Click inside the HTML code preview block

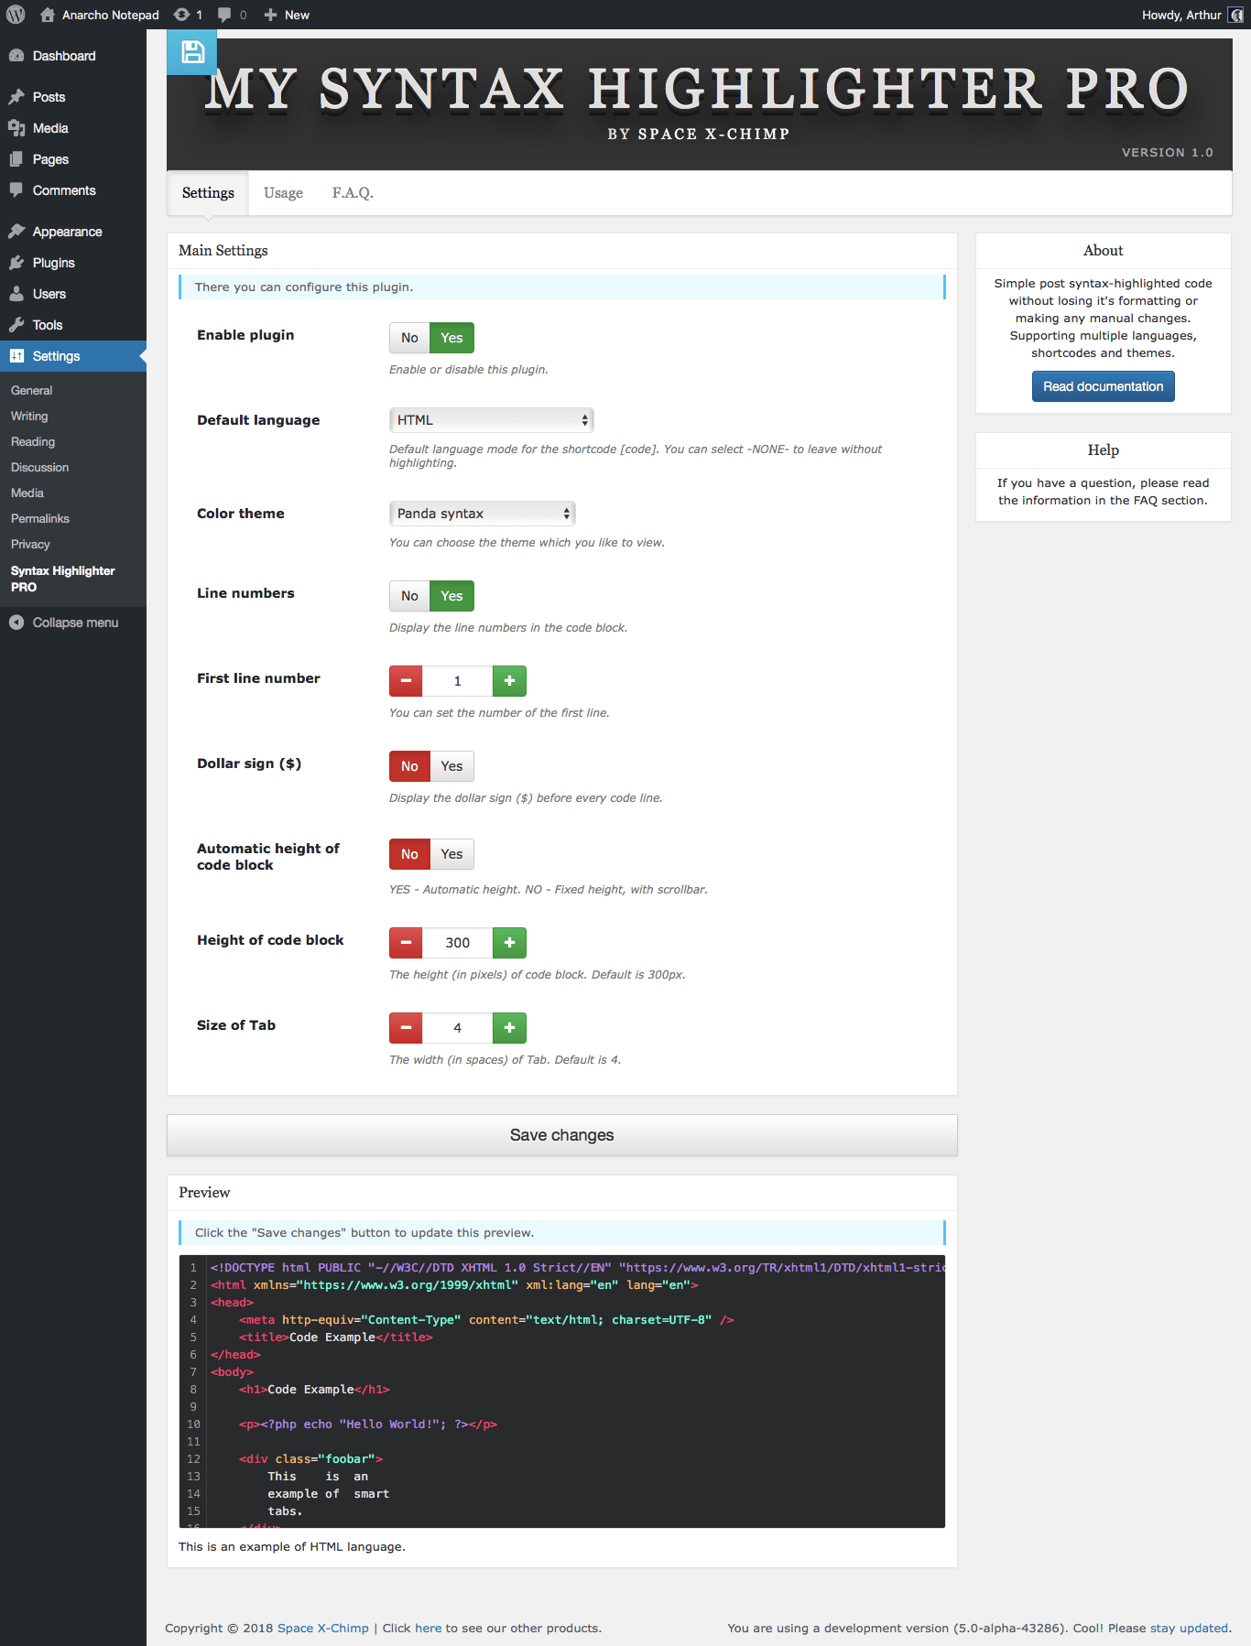pyautogui.click(x=561, y=1392)
